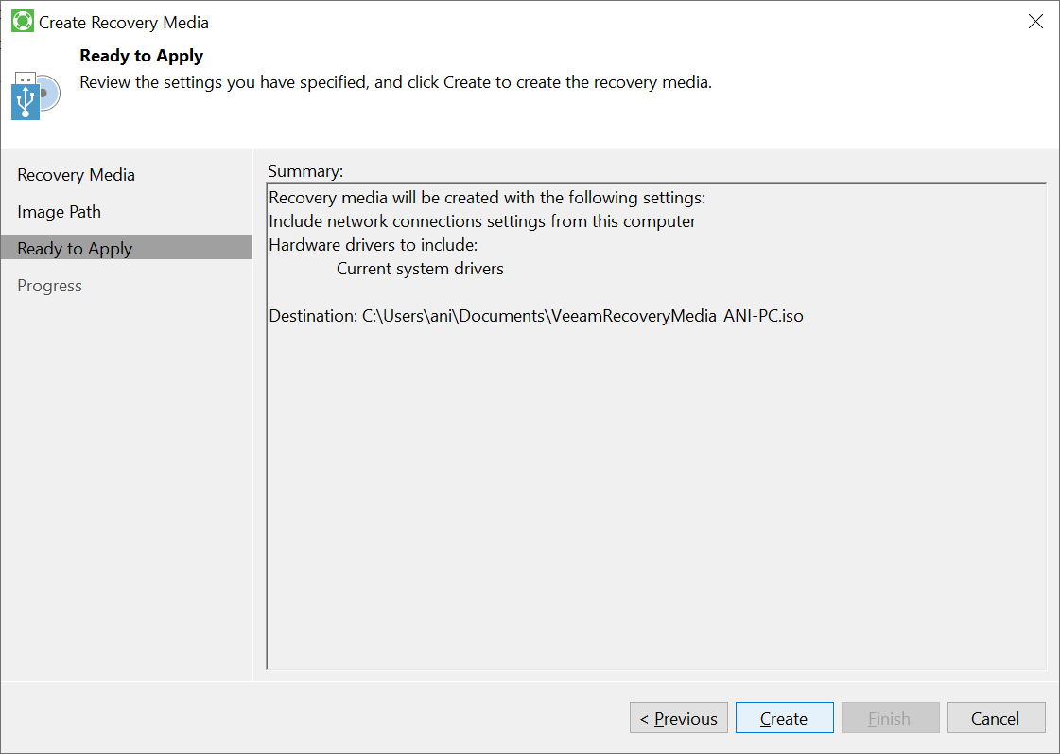Open the Recovery Media step
The height and width of the screenshot is (754, 1060).
76,174
